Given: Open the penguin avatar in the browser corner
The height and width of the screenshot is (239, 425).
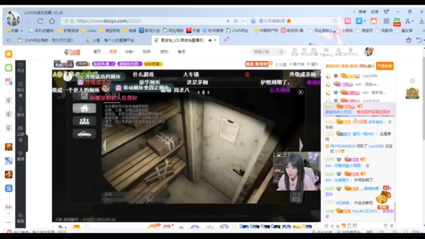Looking at the screenshot, I should [x=13, y=19].
